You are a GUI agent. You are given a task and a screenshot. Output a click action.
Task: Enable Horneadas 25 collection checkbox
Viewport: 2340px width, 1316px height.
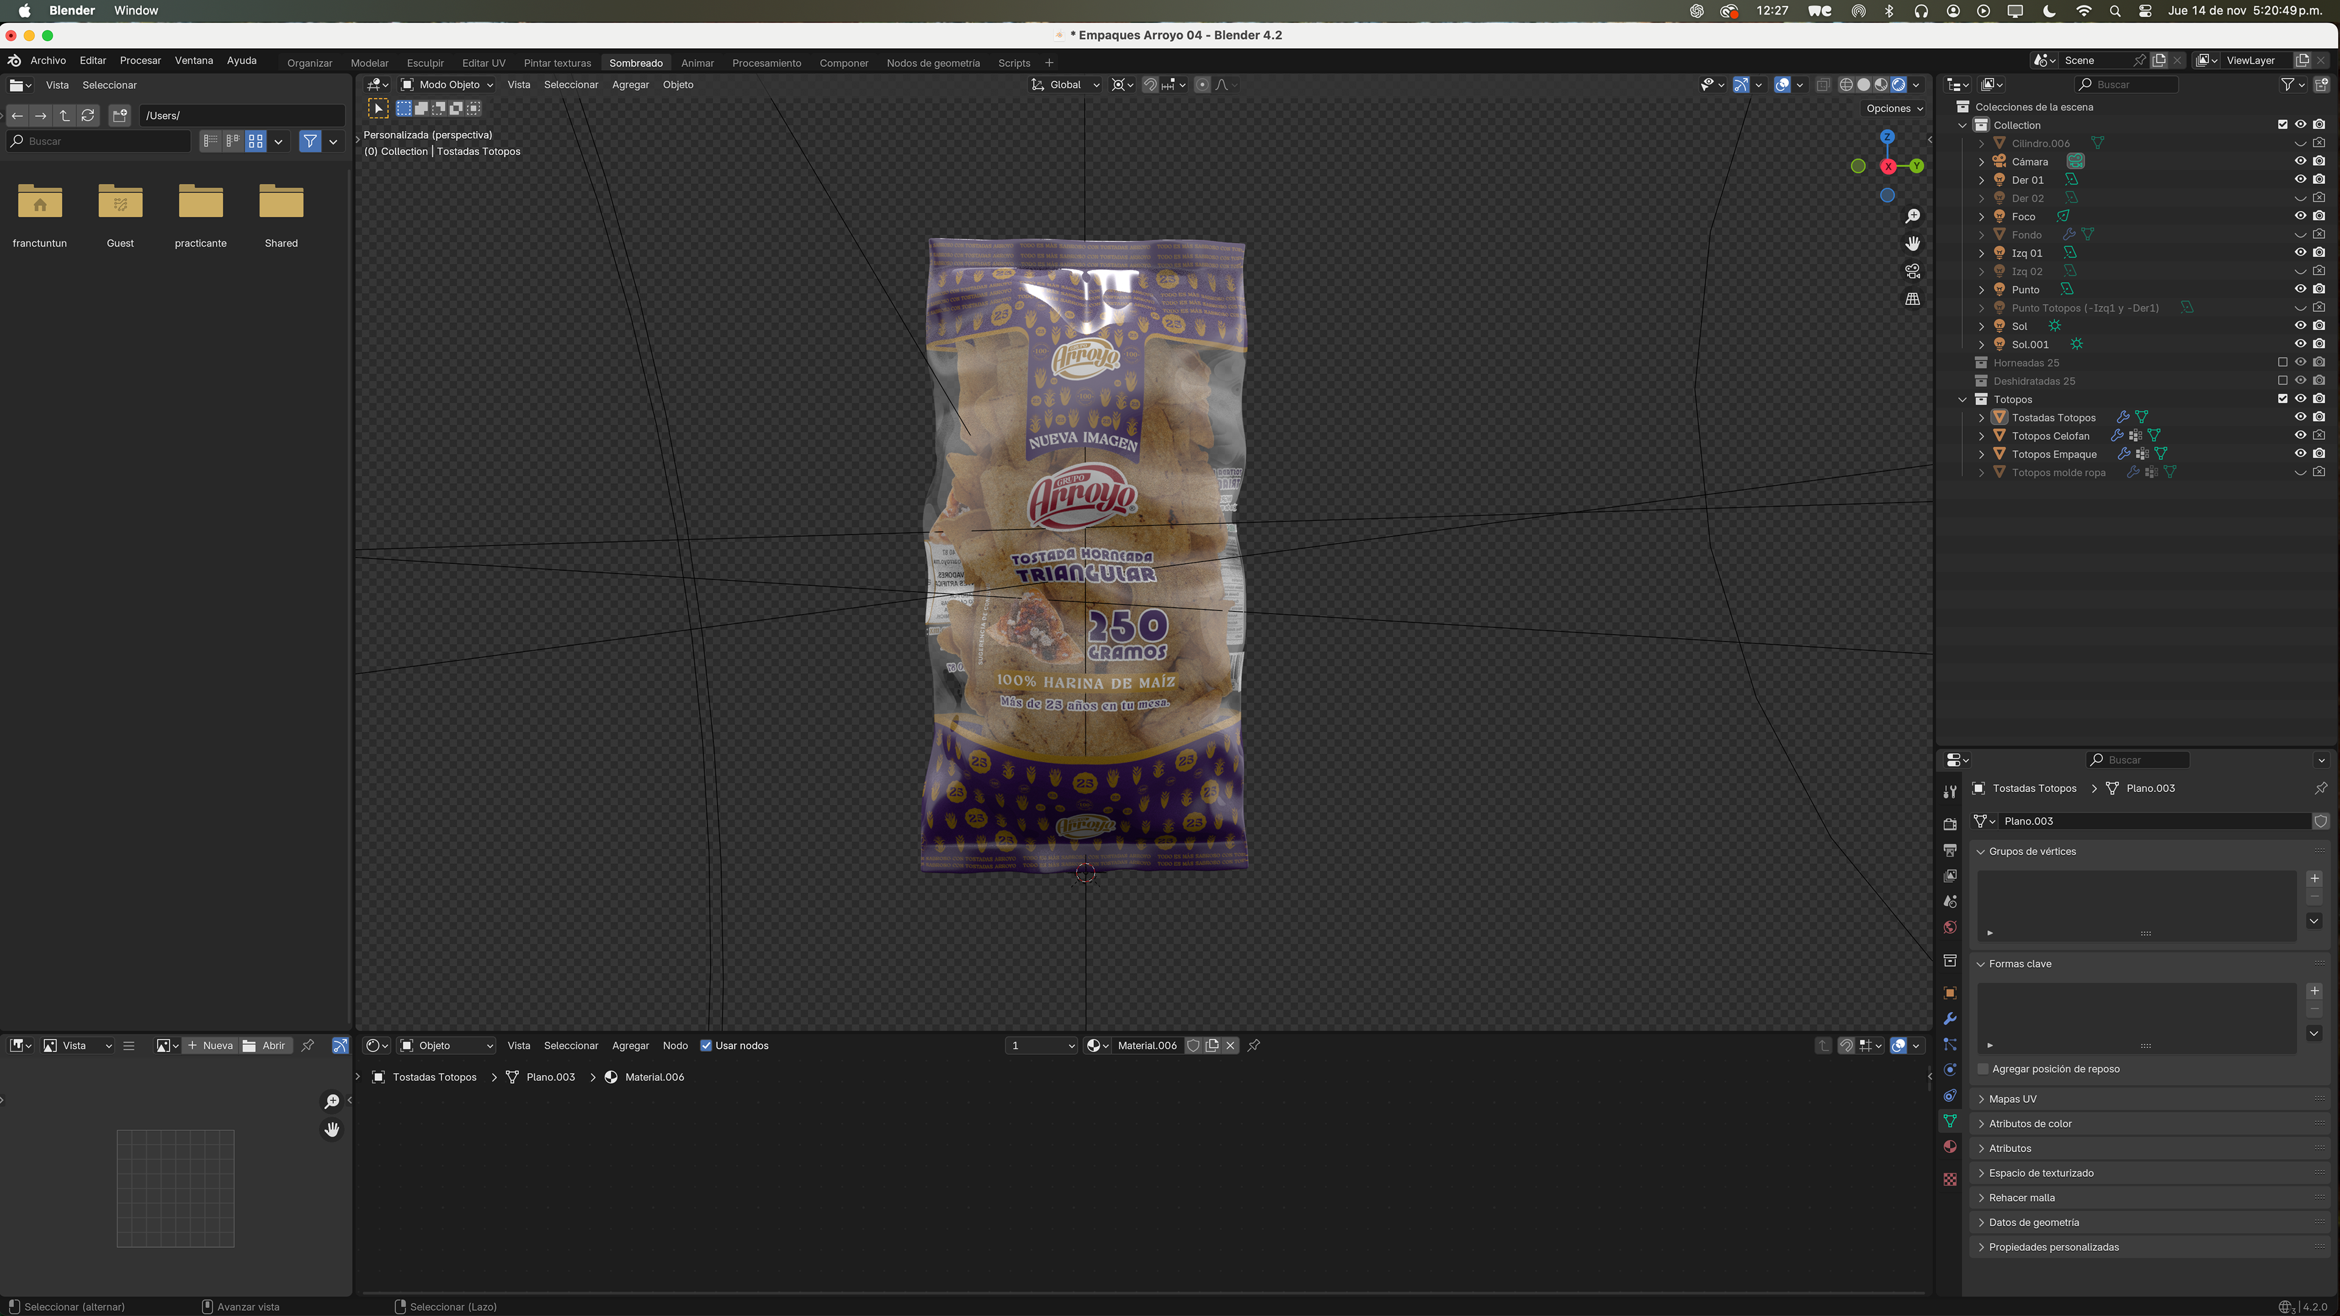click(2283, 363)
